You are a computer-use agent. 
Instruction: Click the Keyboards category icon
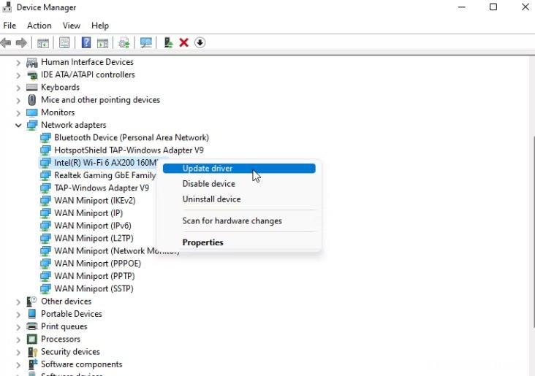tap(32, 88)
